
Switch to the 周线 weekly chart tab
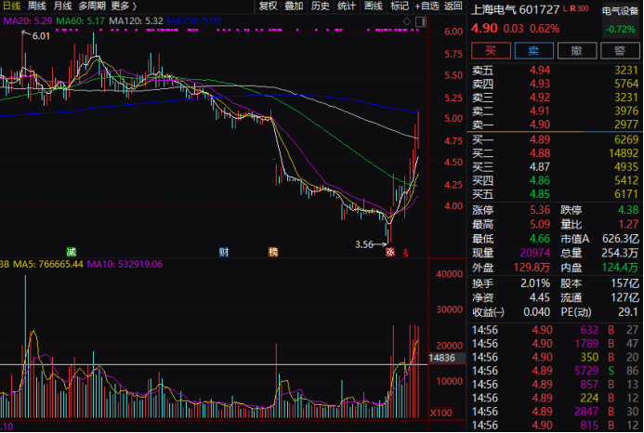pos(37,6)
